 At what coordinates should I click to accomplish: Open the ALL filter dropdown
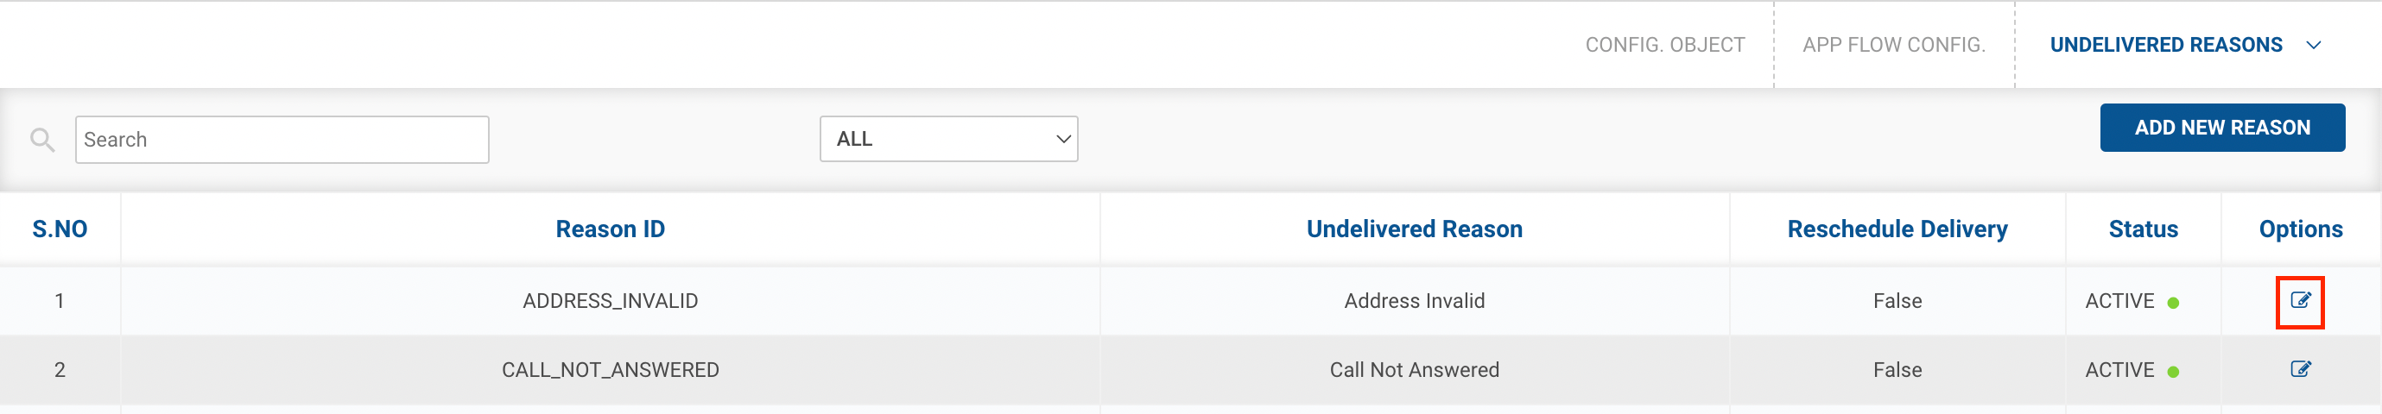pyautogui.click(x=947, y=140)
